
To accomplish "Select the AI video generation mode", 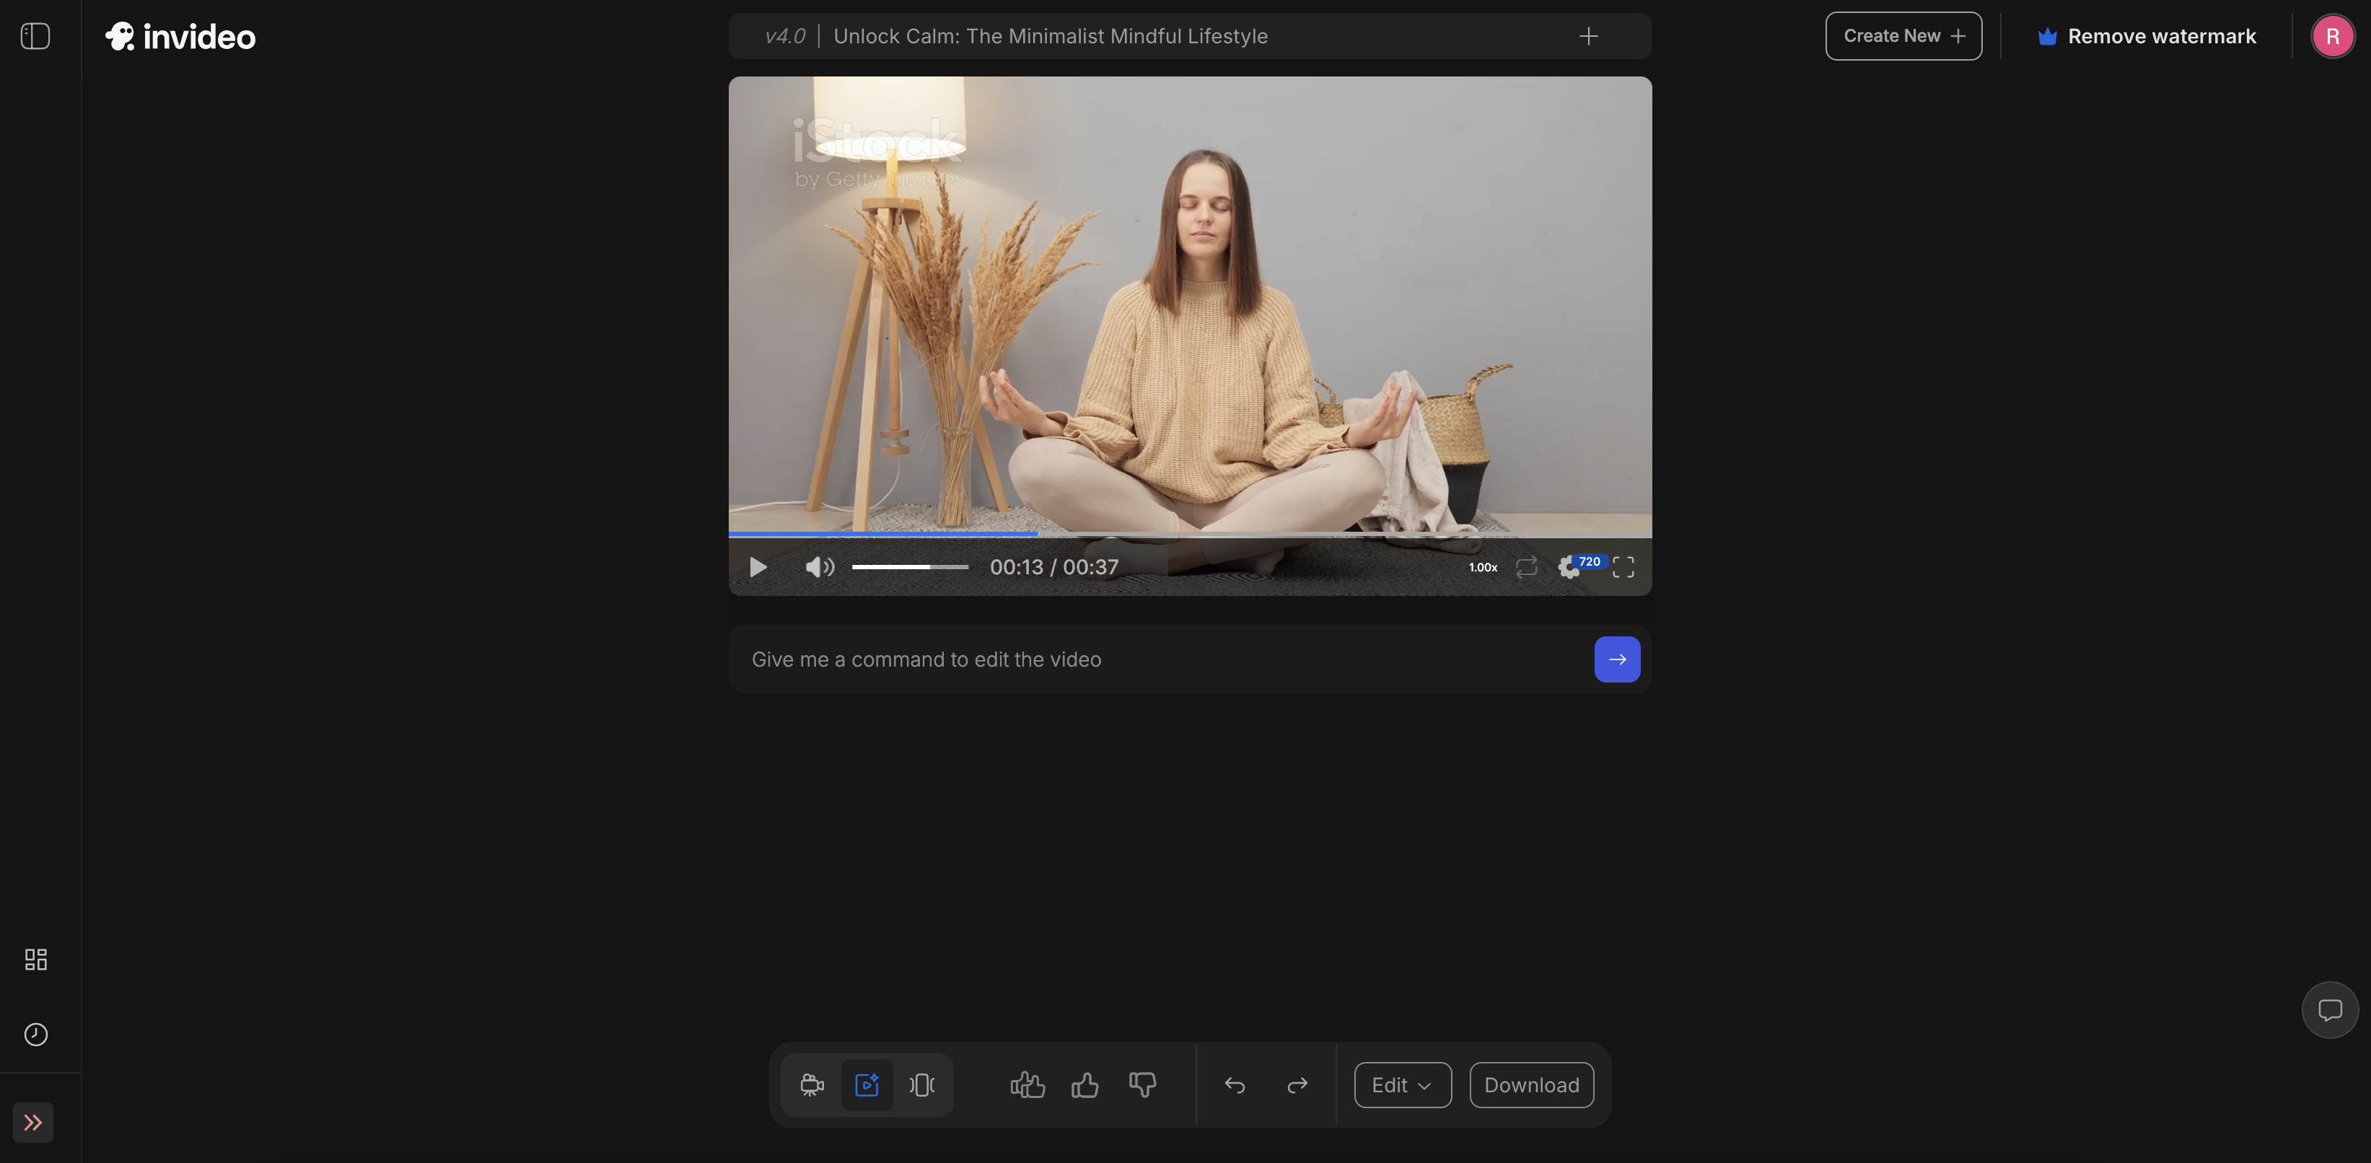I will 866,1085.
